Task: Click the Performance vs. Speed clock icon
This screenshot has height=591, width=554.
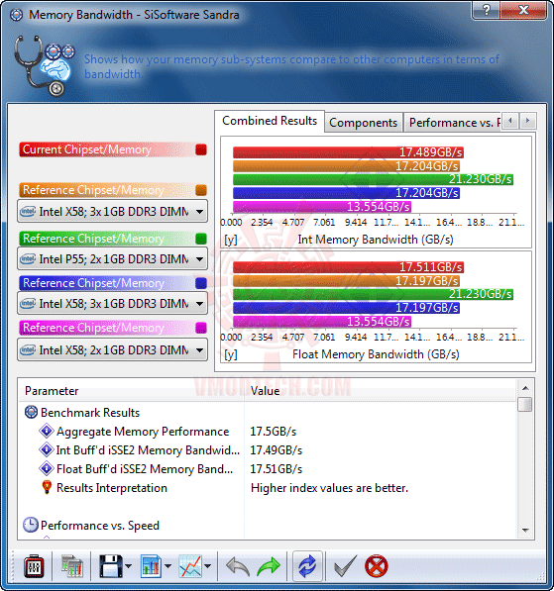Action: pyautogui.click(x=31, y=525)
